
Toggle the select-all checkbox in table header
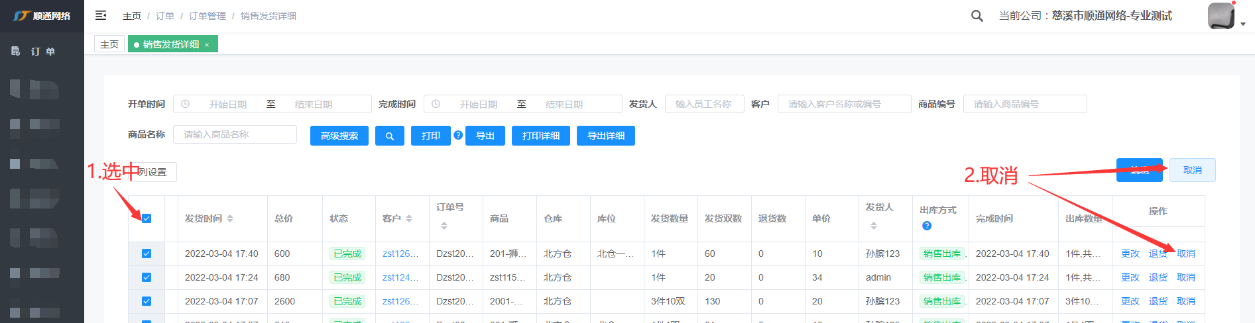[x=147, y=218]
